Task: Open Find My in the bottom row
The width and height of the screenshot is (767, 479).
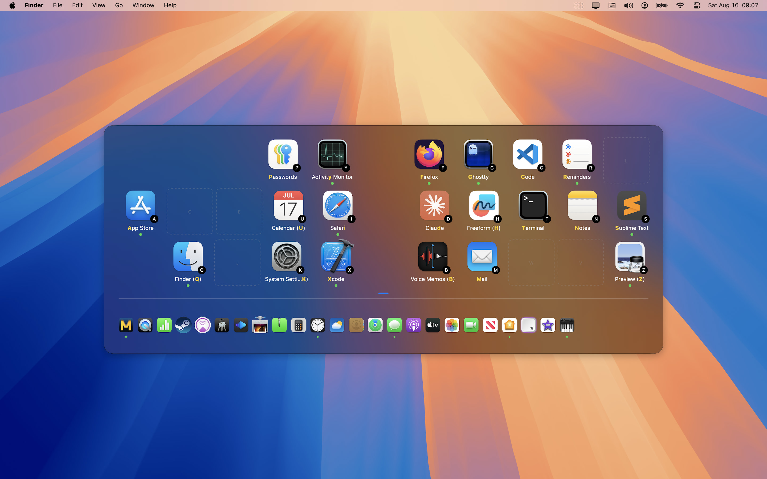Action: [375, 325]
